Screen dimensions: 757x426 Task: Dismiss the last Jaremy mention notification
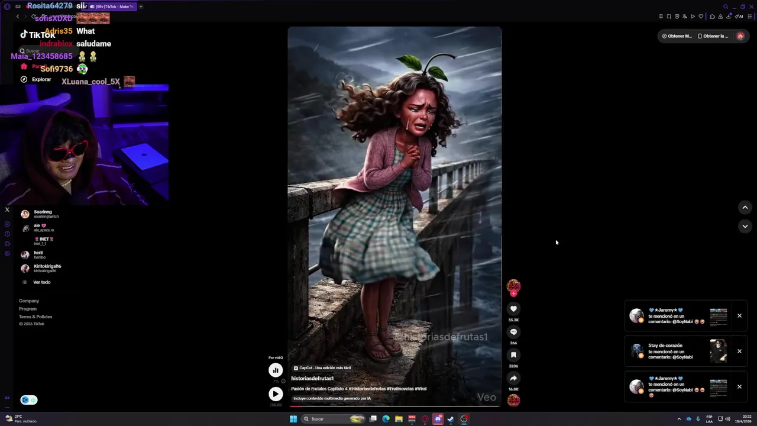[739, 387]
